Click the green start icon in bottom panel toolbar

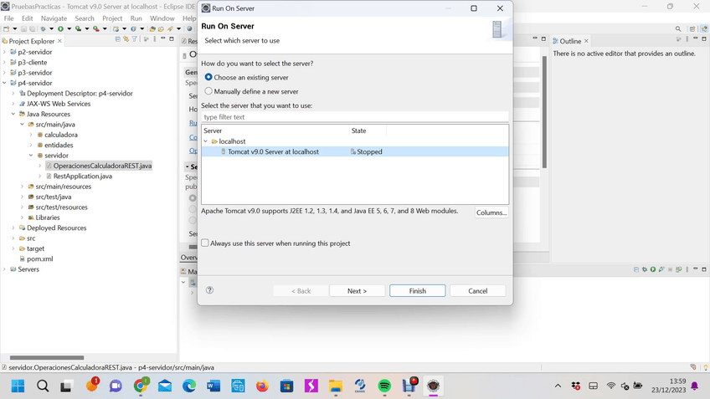coord(653,269)
